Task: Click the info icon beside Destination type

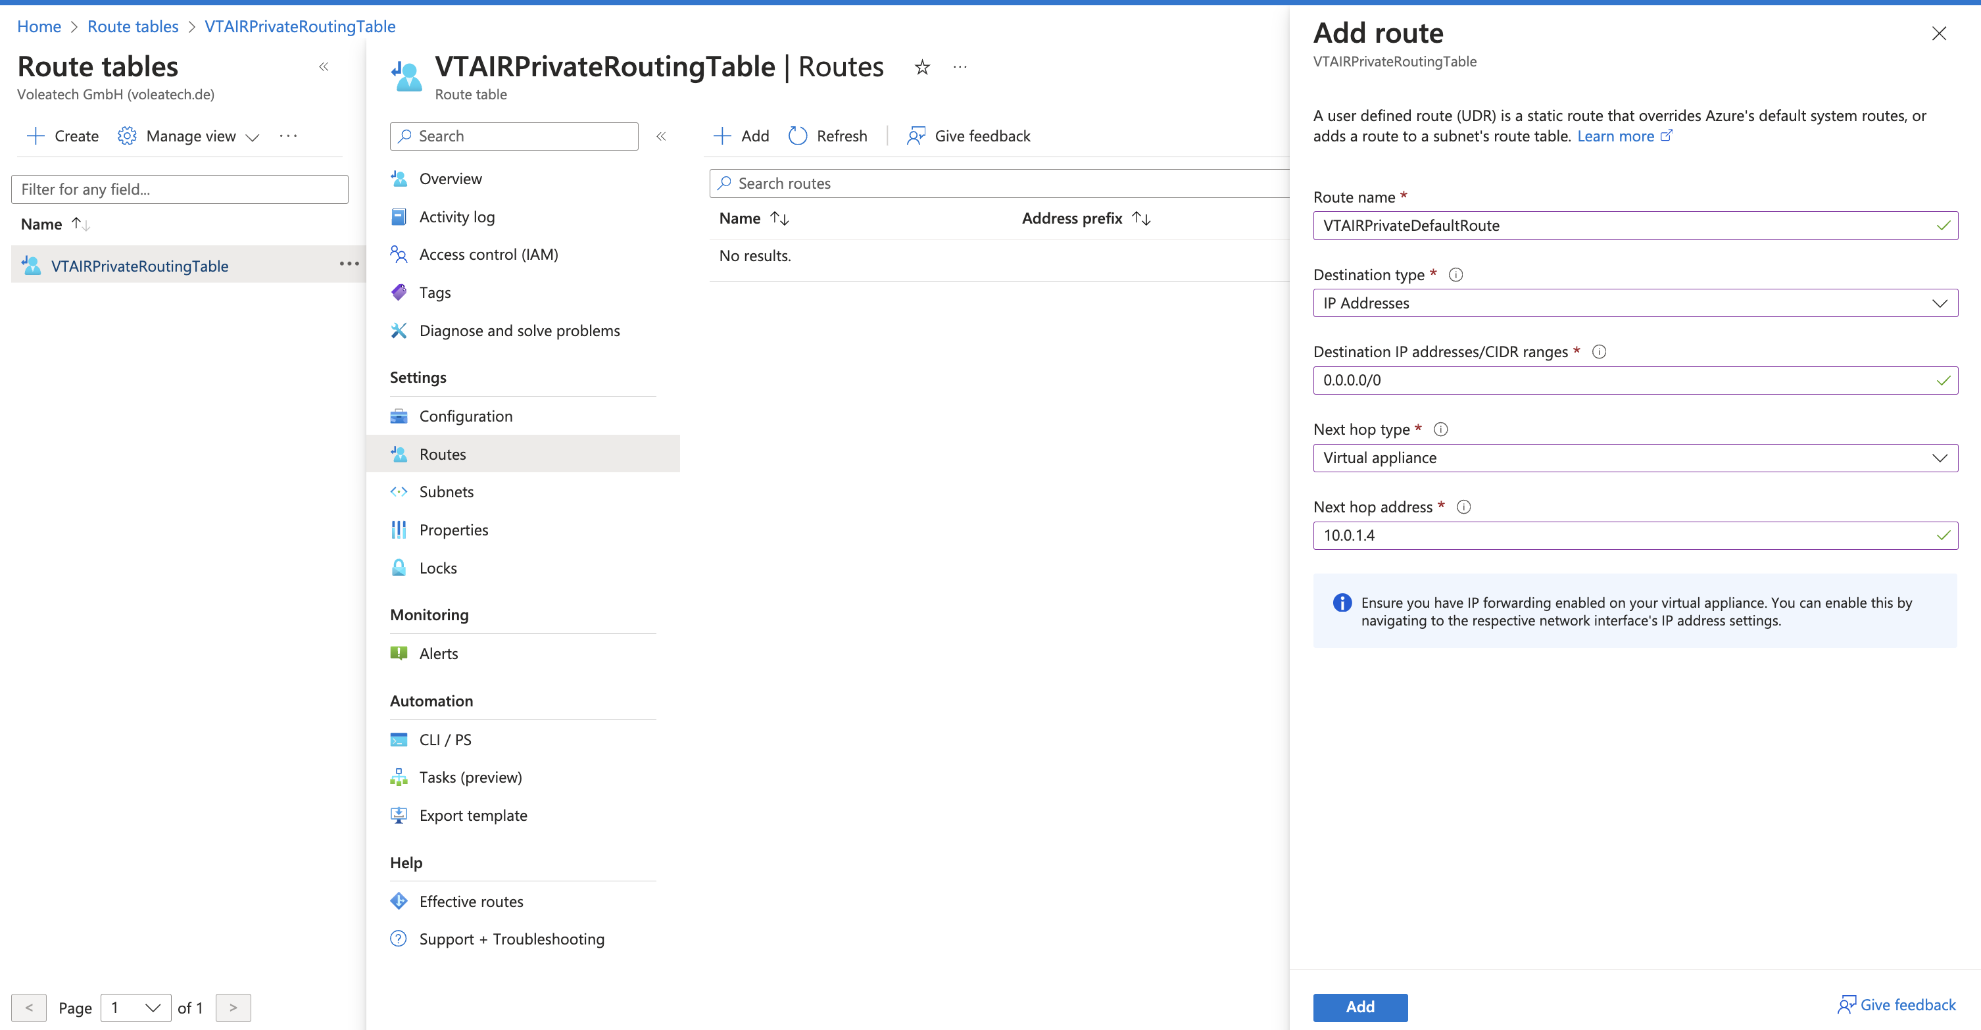Action: 1455,275
